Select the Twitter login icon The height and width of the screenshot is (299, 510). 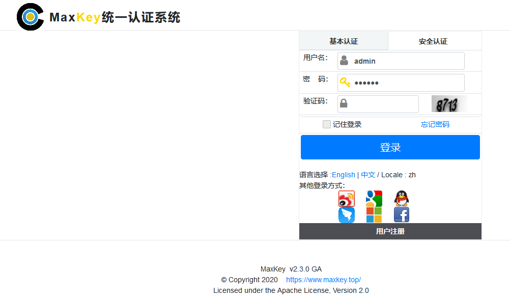(x=346, y=214)
